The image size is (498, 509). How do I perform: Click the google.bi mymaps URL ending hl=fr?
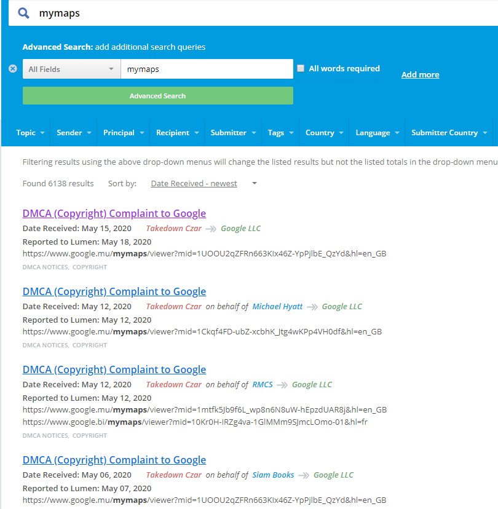195,422
